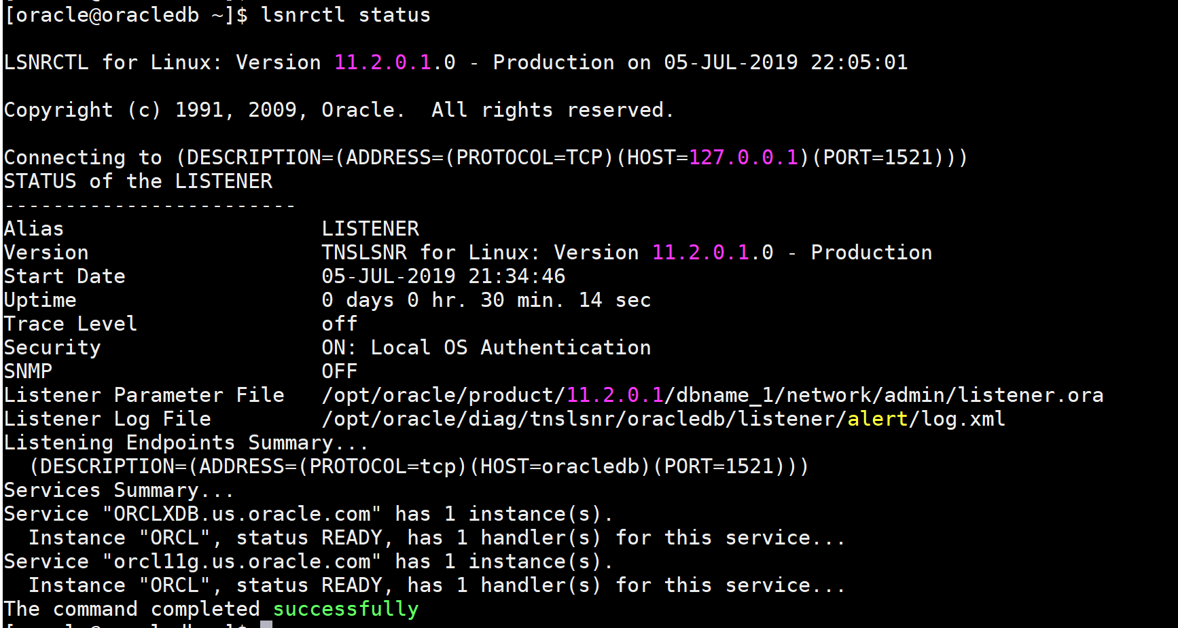This screenshot has height=628, width=1178.
Task: Click the "Services Summary..." line
Action: 118,490
